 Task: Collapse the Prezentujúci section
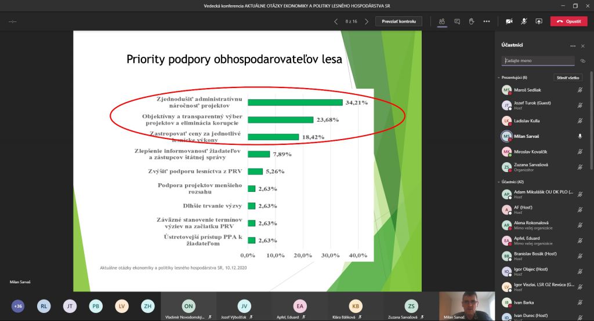[499, 77]
